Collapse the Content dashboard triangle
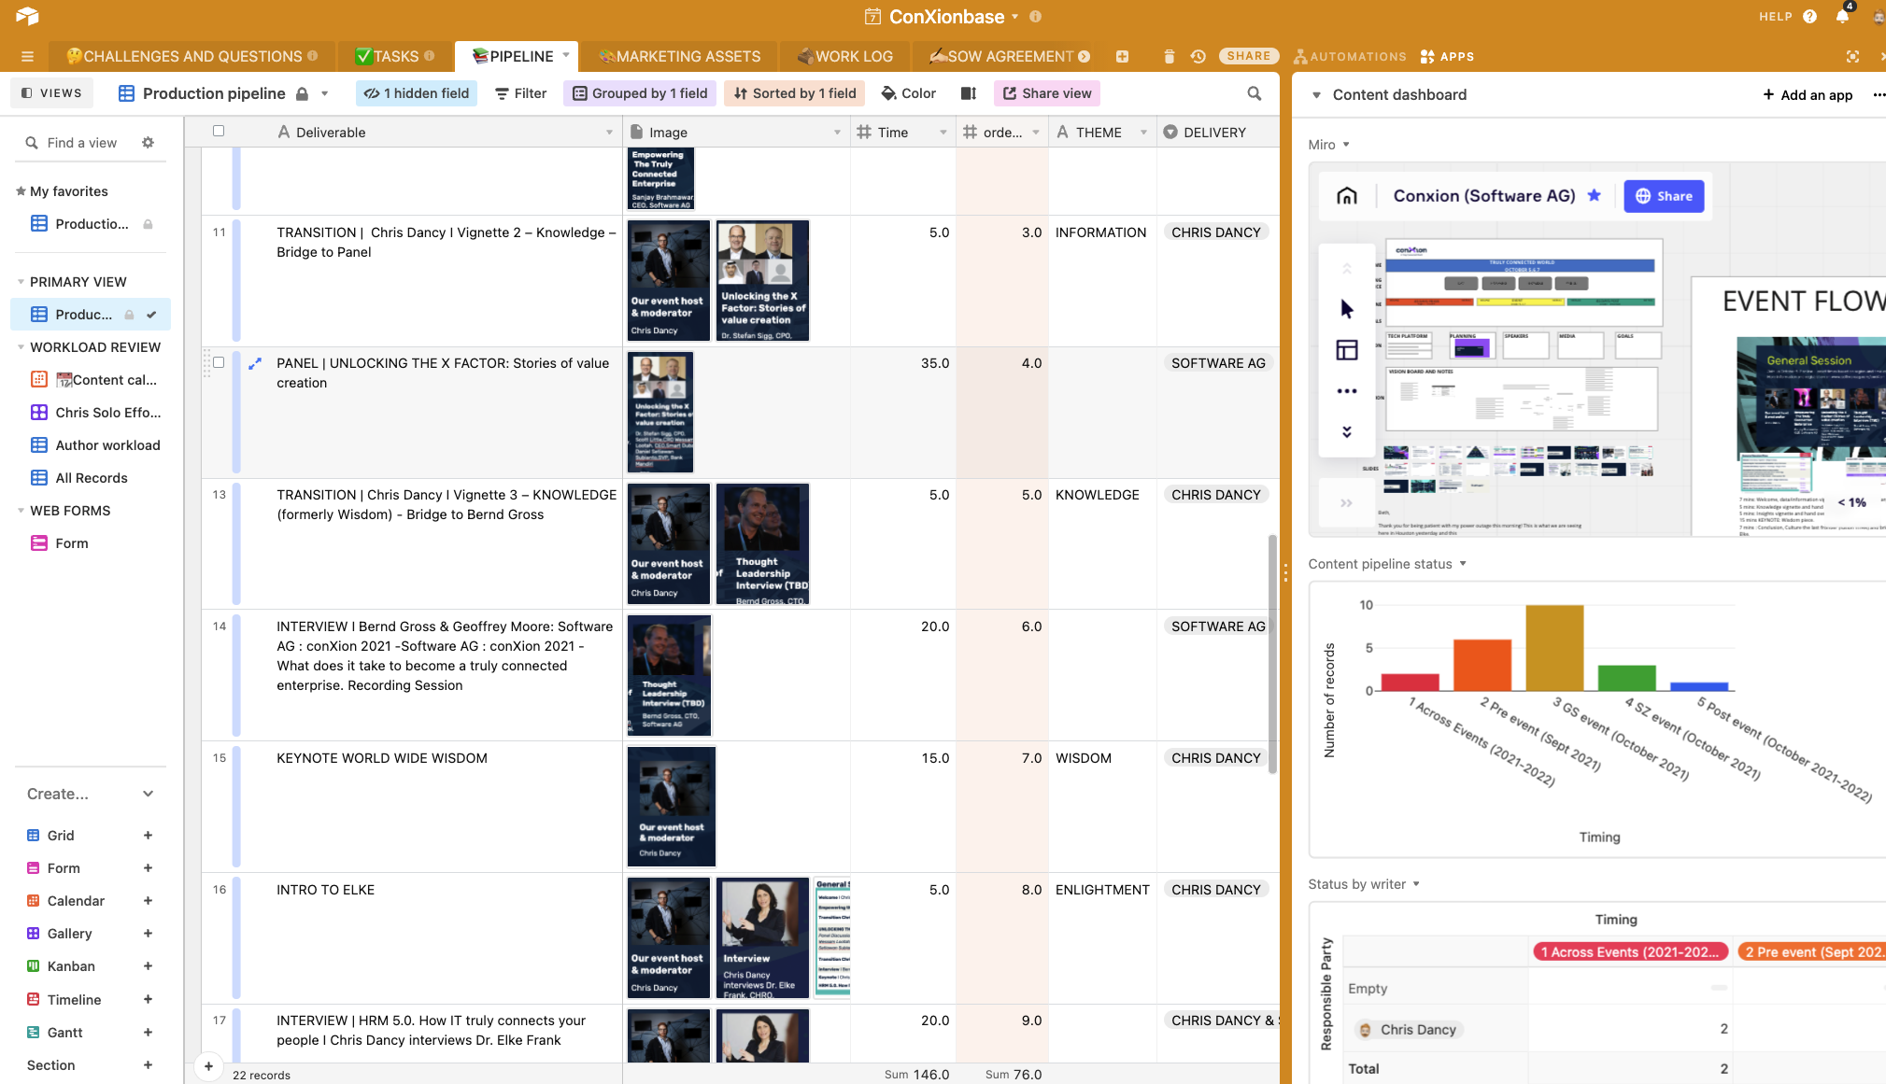Screen dimensions: 1886x1084 [1316, 94]
